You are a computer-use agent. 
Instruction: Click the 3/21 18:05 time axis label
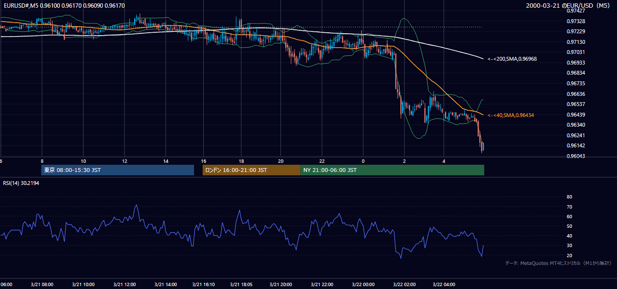click(x=241, y=284)
